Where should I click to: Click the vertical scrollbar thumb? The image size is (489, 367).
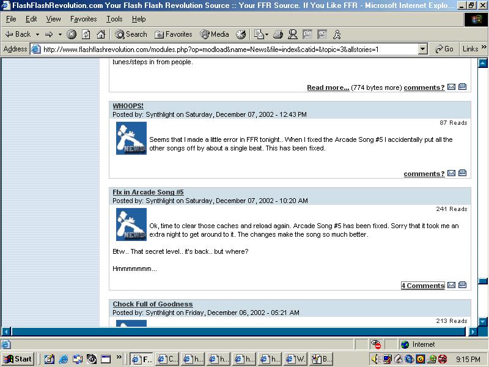(x=483, y=281)
